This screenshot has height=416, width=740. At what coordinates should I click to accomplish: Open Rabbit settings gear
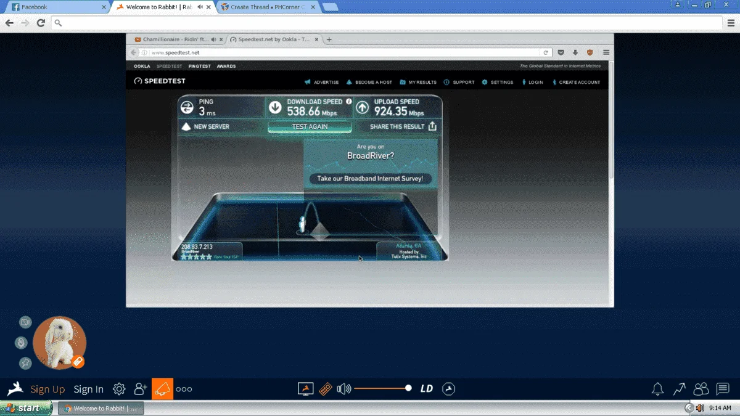119,389
